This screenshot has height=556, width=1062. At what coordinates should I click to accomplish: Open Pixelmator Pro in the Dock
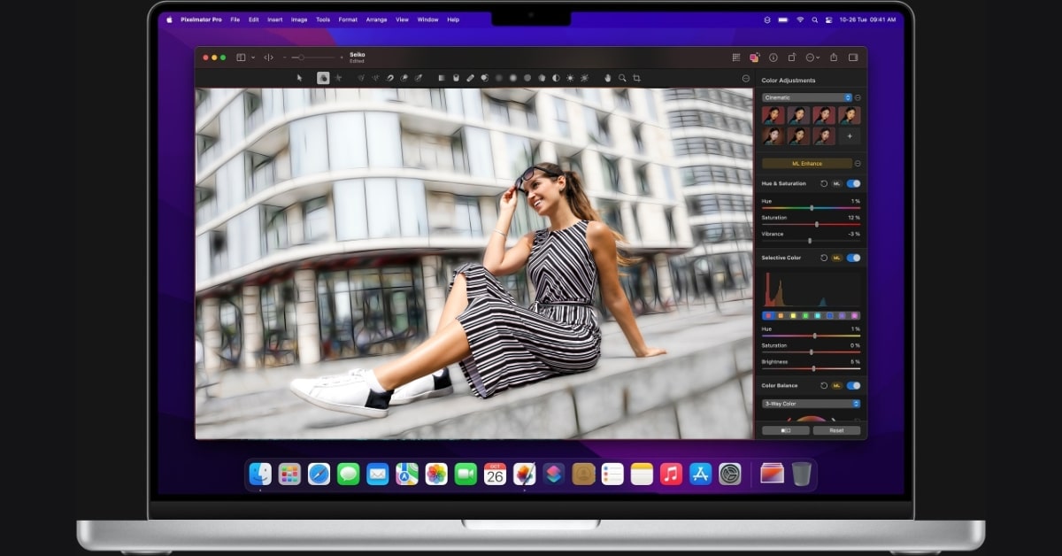click(x=525, y=474)
